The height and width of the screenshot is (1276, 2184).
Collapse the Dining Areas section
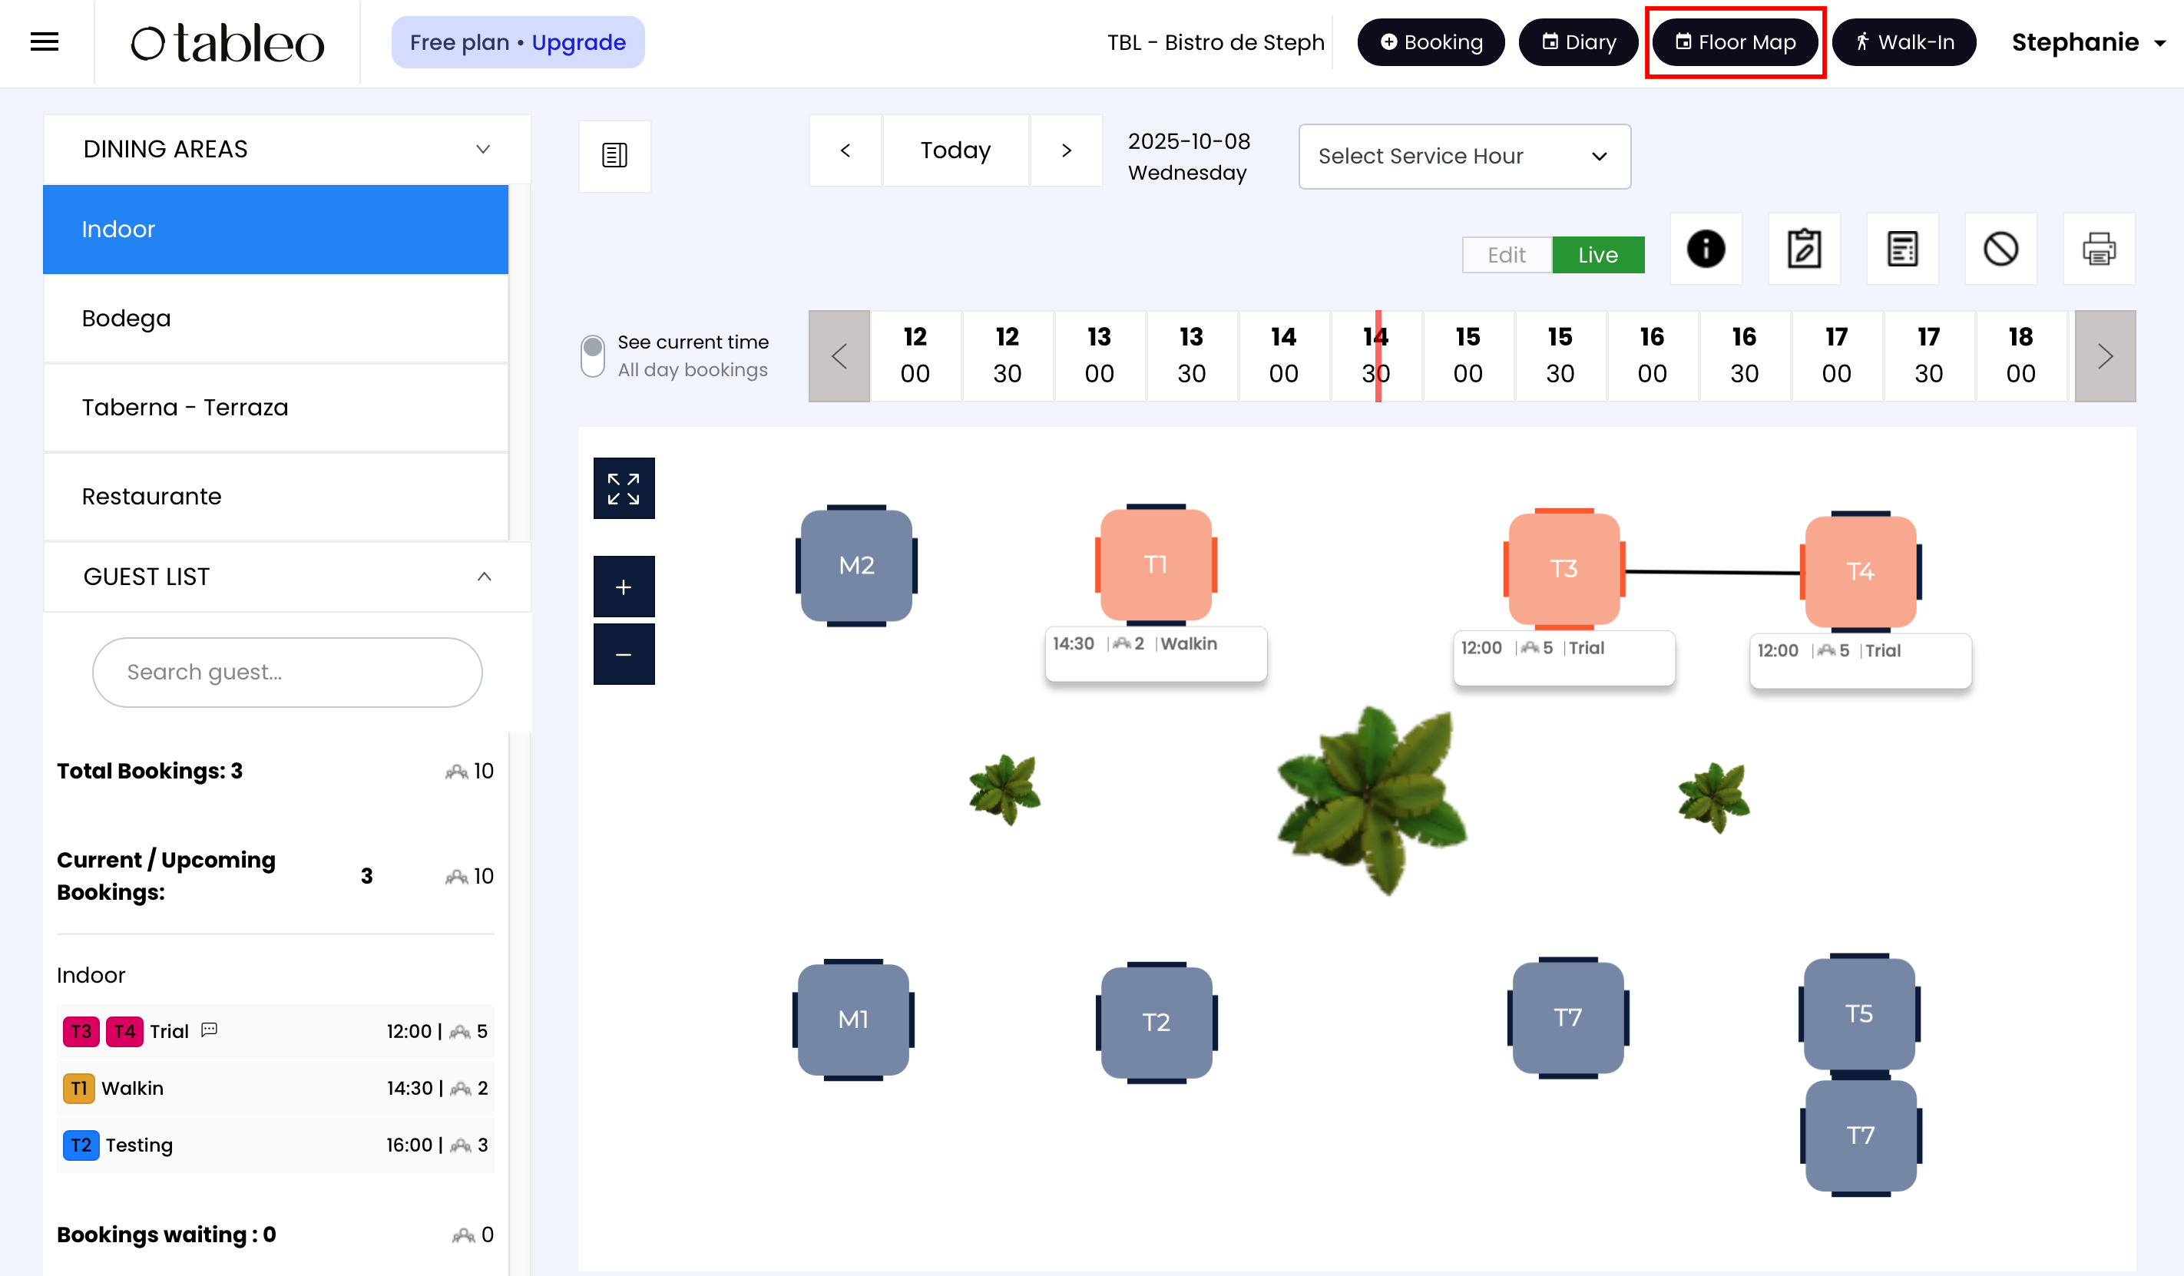point(483,149)
